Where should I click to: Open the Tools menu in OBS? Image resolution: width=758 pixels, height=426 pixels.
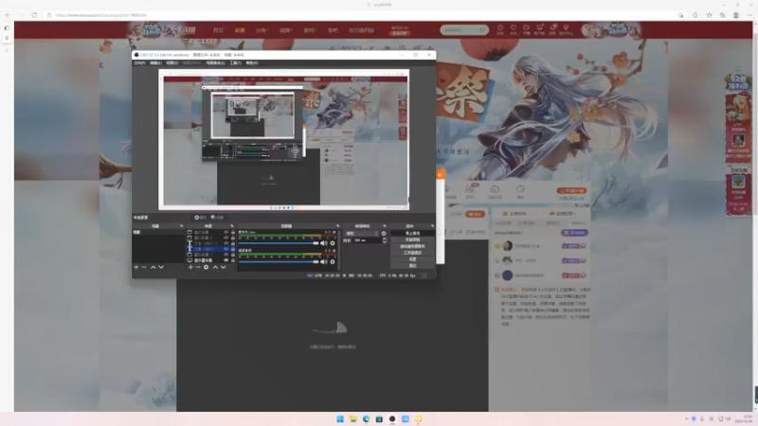(235, 62)
